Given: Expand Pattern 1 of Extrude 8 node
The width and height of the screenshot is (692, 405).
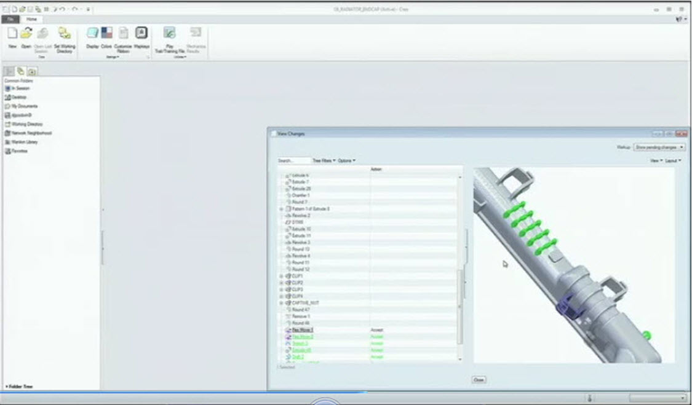Looking at the screenshot, I should point(281,209).
